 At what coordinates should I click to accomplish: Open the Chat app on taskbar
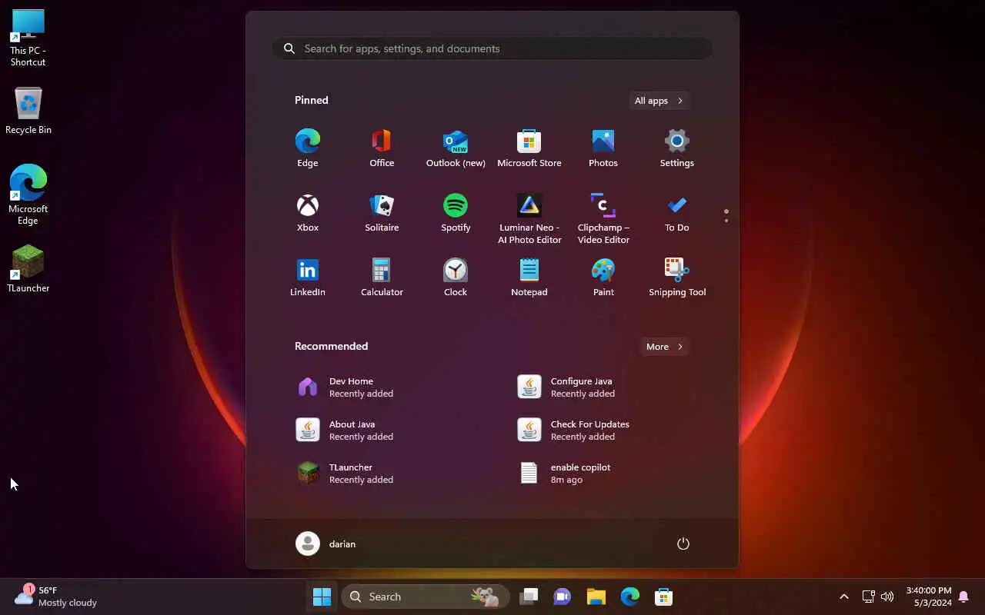click(563, 597)
